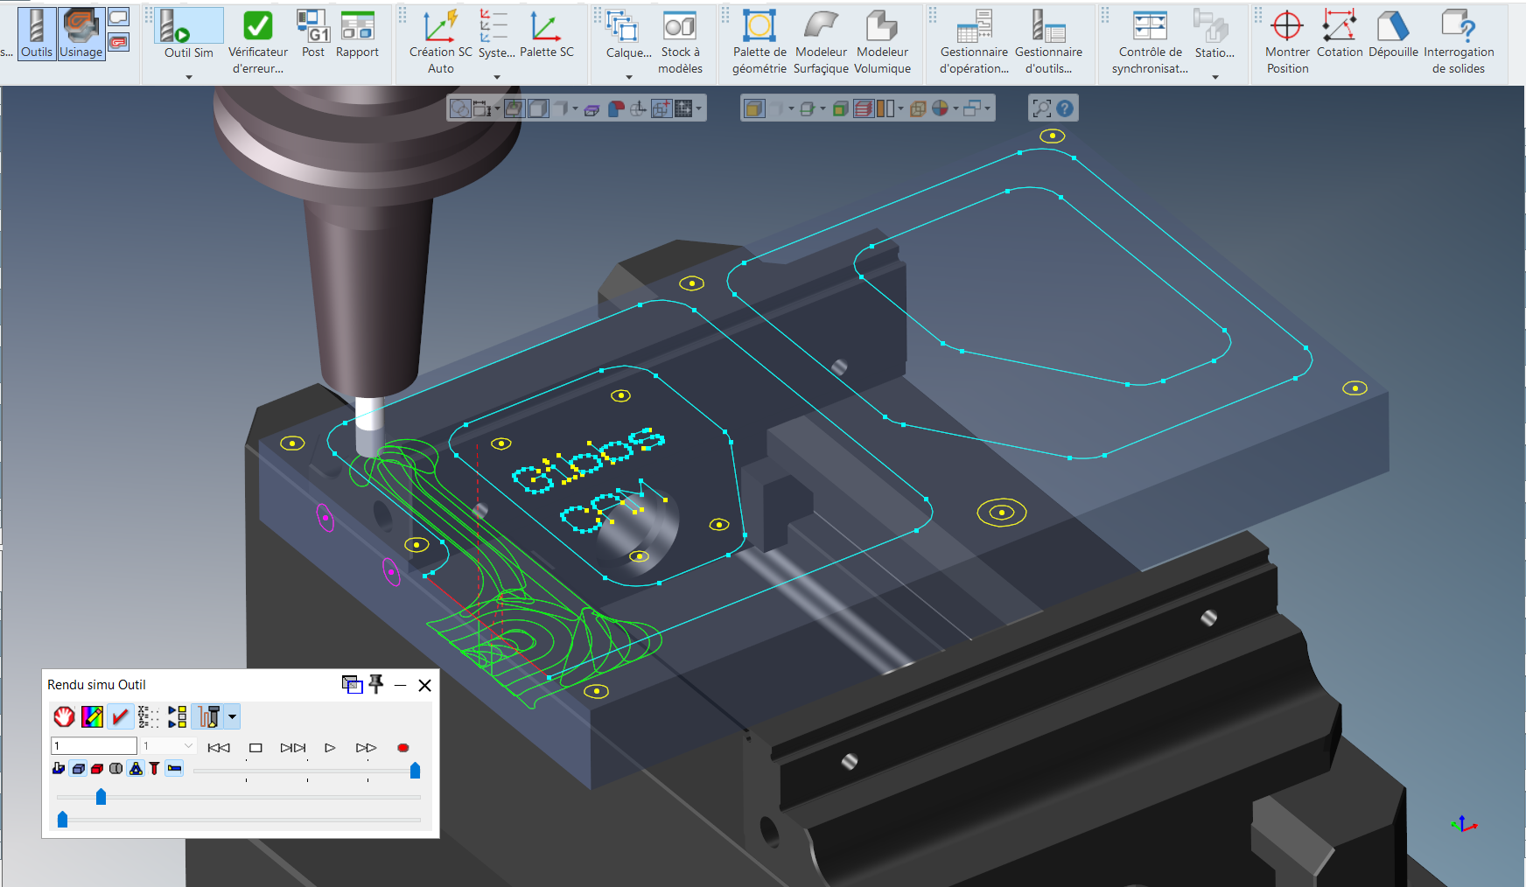Click the Post processing icon
This screenshot has height=887, width=1526.
pos(311,29)
